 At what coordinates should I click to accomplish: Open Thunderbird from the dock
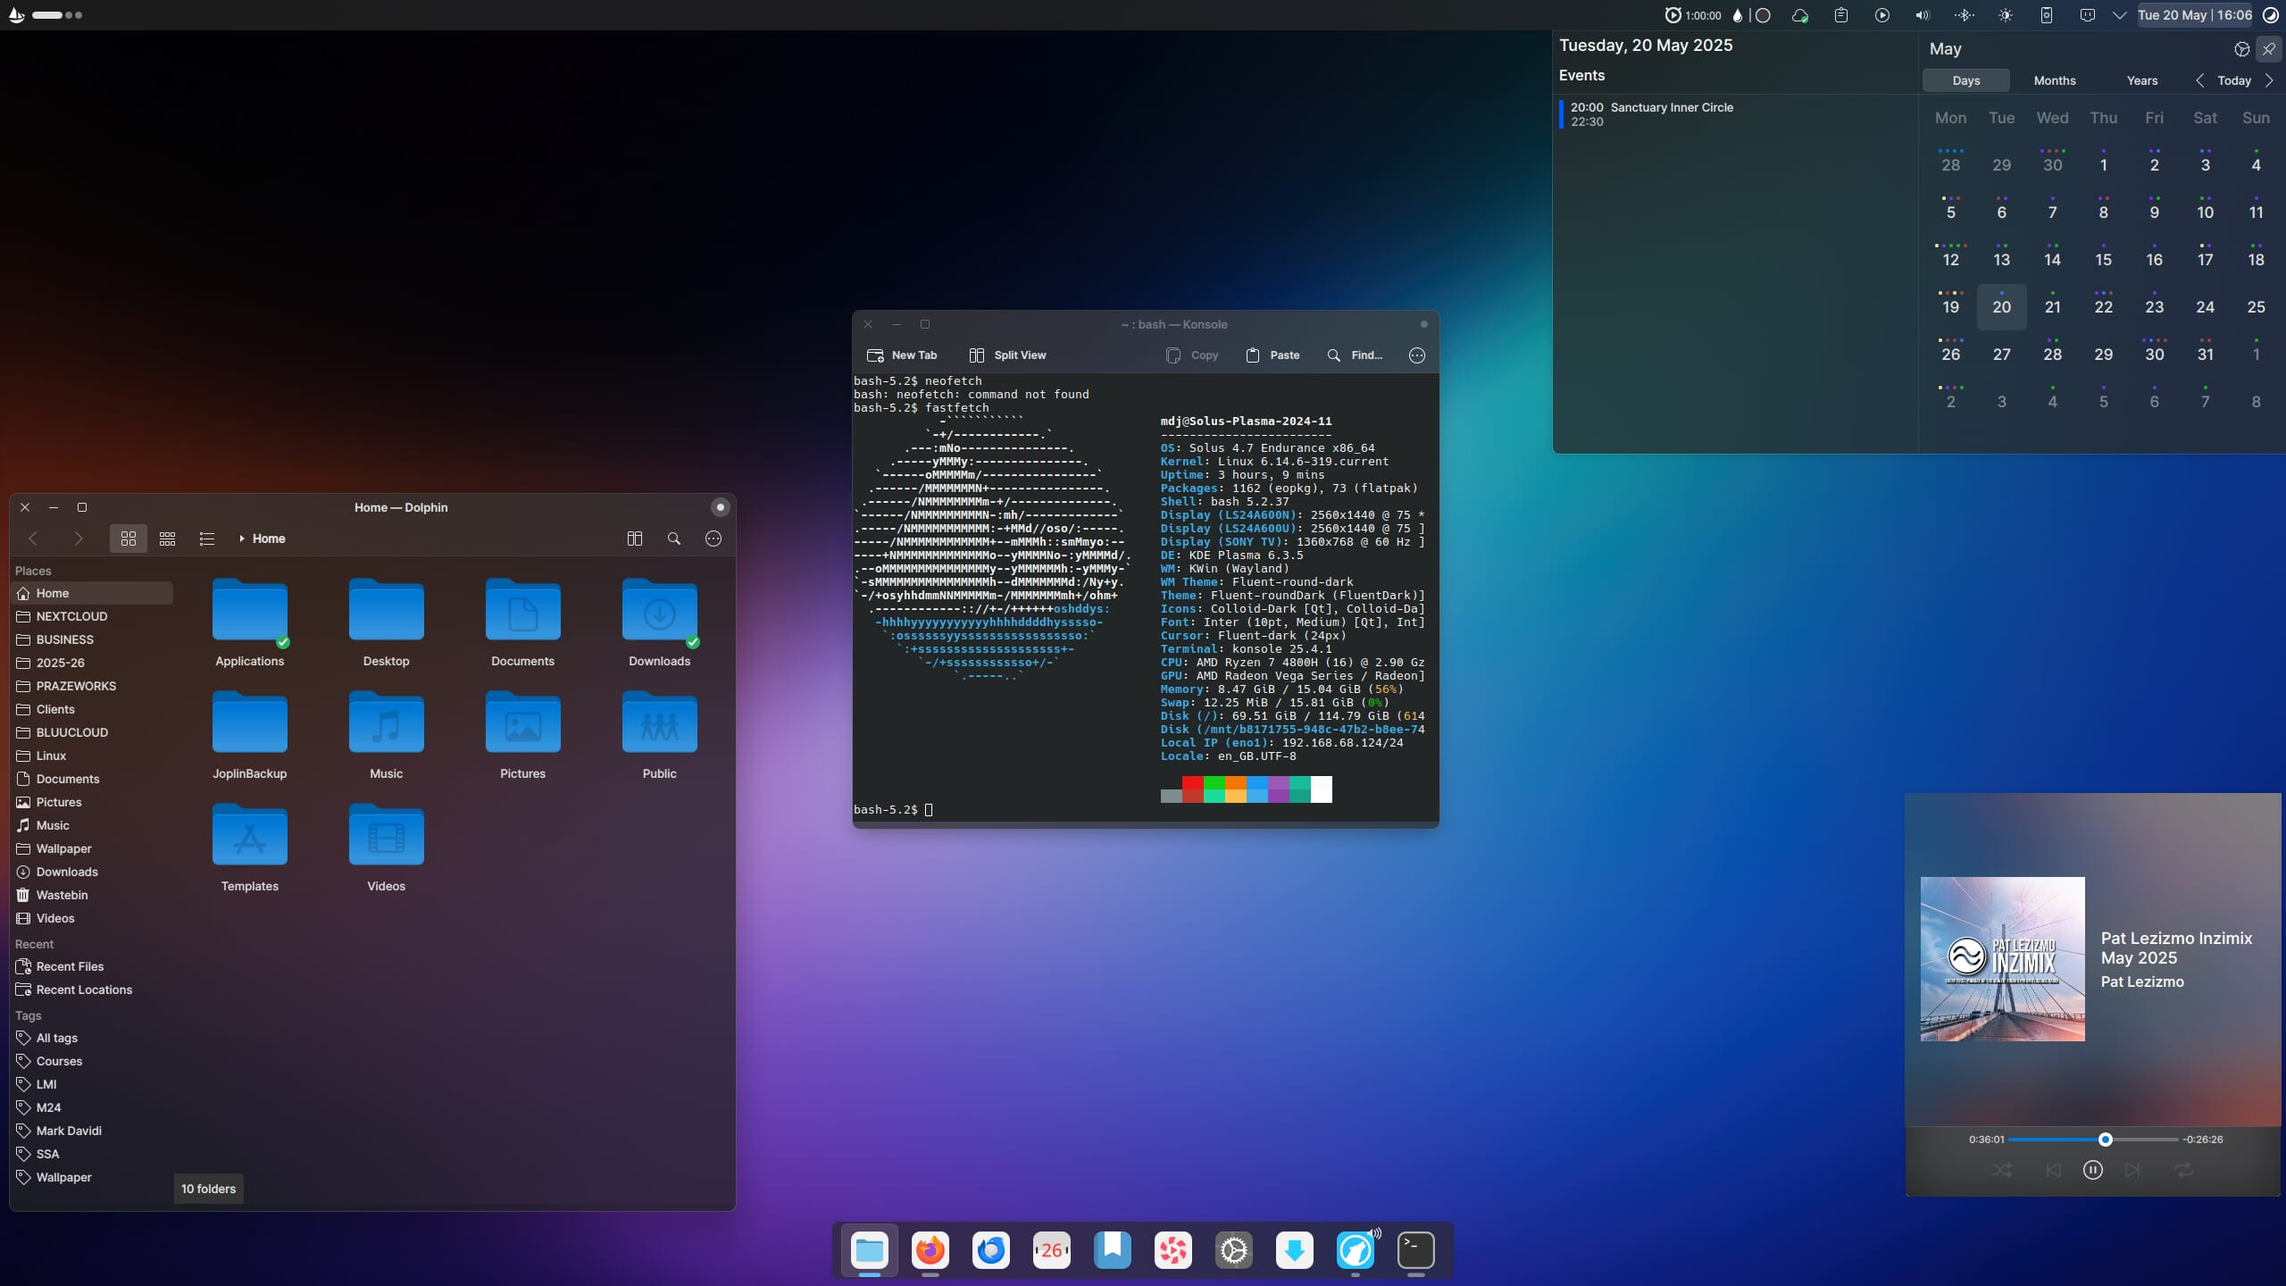[x=991, y=1250]
